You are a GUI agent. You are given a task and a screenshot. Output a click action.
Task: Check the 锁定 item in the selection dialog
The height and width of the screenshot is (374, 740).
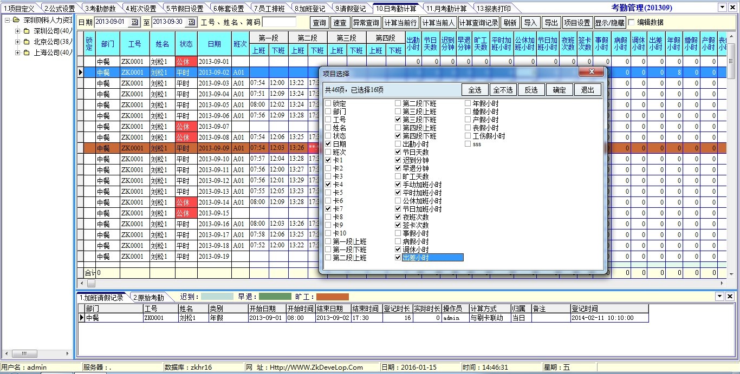pos(329,103)
